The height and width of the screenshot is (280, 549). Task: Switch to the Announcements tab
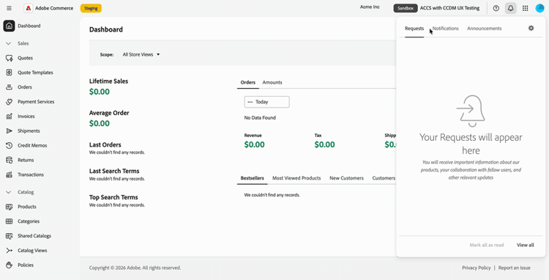point(485,29)
